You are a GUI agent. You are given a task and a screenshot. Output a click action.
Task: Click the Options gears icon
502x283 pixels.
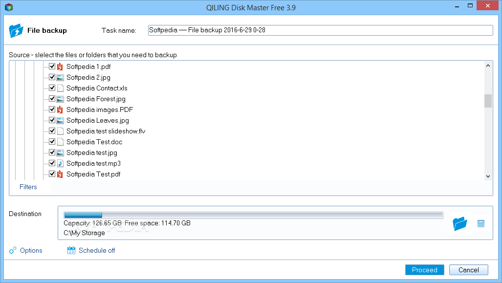[x=13, y=250]
